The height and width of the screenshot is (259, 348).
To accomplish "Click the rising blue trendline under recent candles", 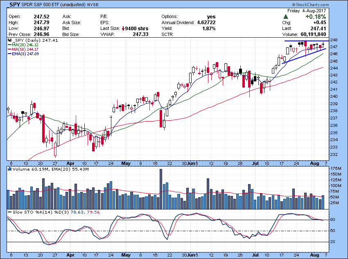I will coord(304,56).
